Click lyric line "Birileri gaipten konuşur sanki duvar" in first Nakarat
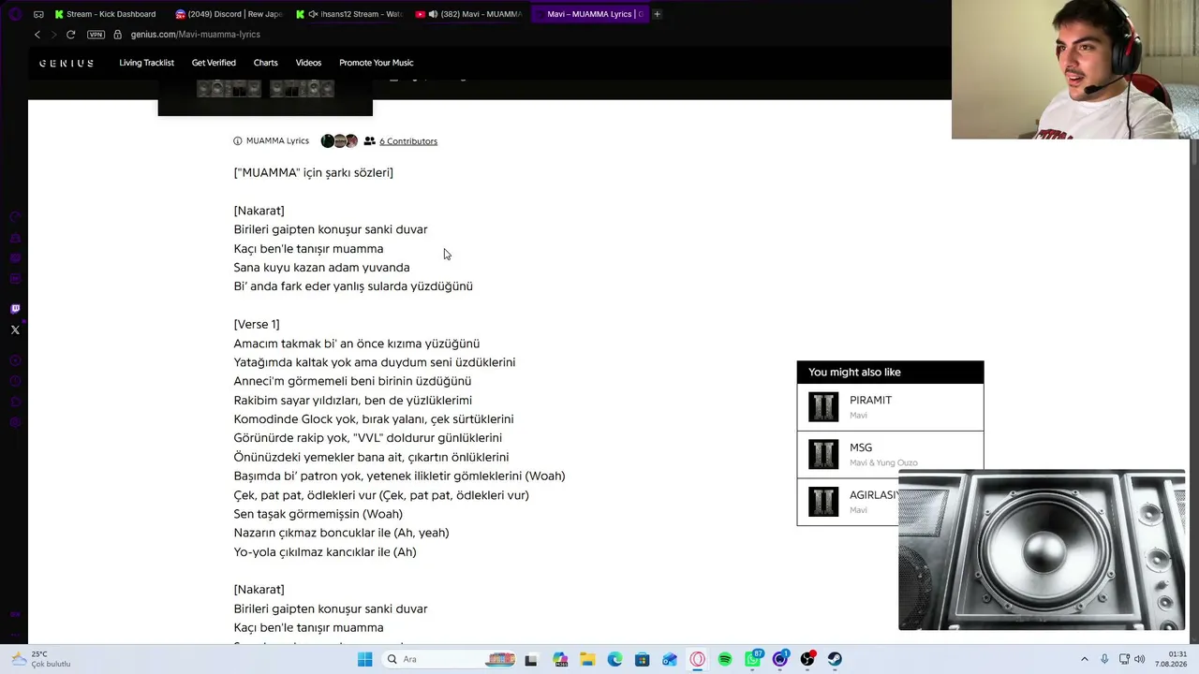1199x674 pixels. coord(331,229)
